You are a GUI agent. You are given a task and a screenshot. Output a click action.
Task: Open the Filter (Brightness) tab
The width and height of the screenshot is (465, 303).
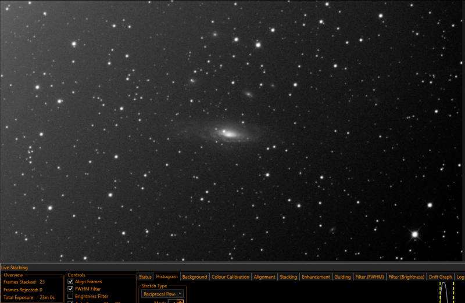(406, 277)
